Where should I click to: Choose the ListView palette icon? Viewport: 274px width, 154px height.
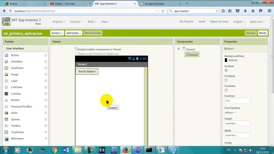6,94
